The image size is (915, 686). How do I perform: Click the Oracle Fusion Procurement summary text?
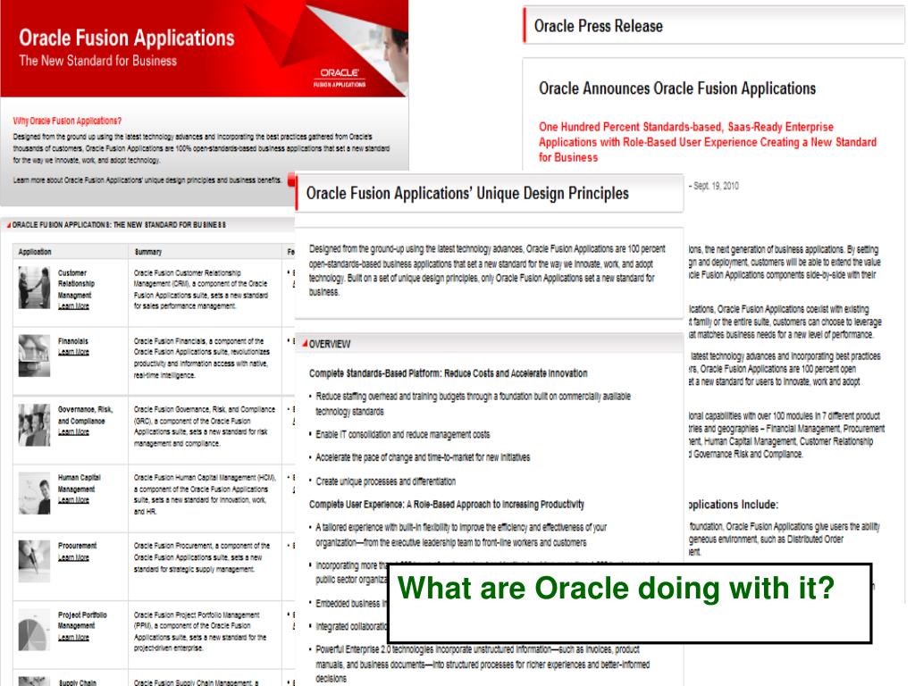click(x=201, y=557)
